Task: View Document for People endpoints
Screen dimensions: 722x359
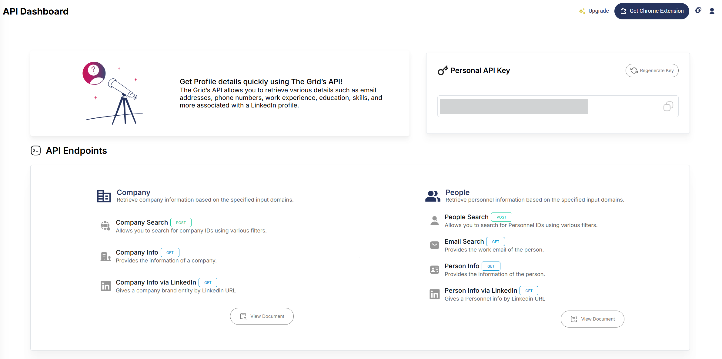Action: coord(592,319)
